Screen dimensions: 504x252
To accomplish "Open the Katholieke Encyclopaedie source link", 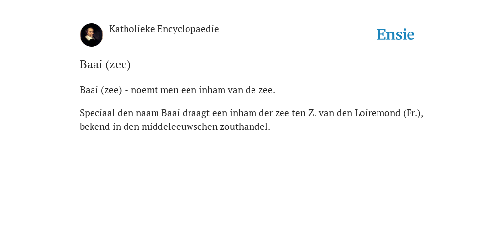I will click(x=164, y=29).
